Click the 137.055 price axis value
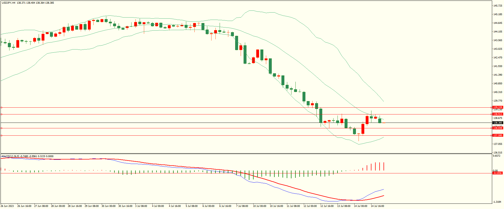Image resolution: width=504 pixels, height=209 pixels. 498,144
